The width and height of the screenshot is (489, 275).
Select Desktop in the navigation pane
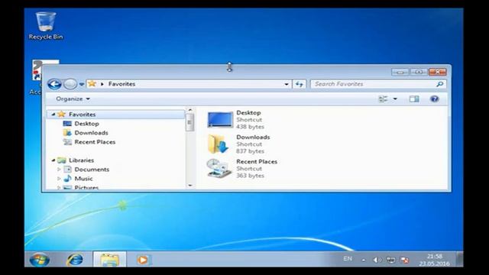coord(86,124)
